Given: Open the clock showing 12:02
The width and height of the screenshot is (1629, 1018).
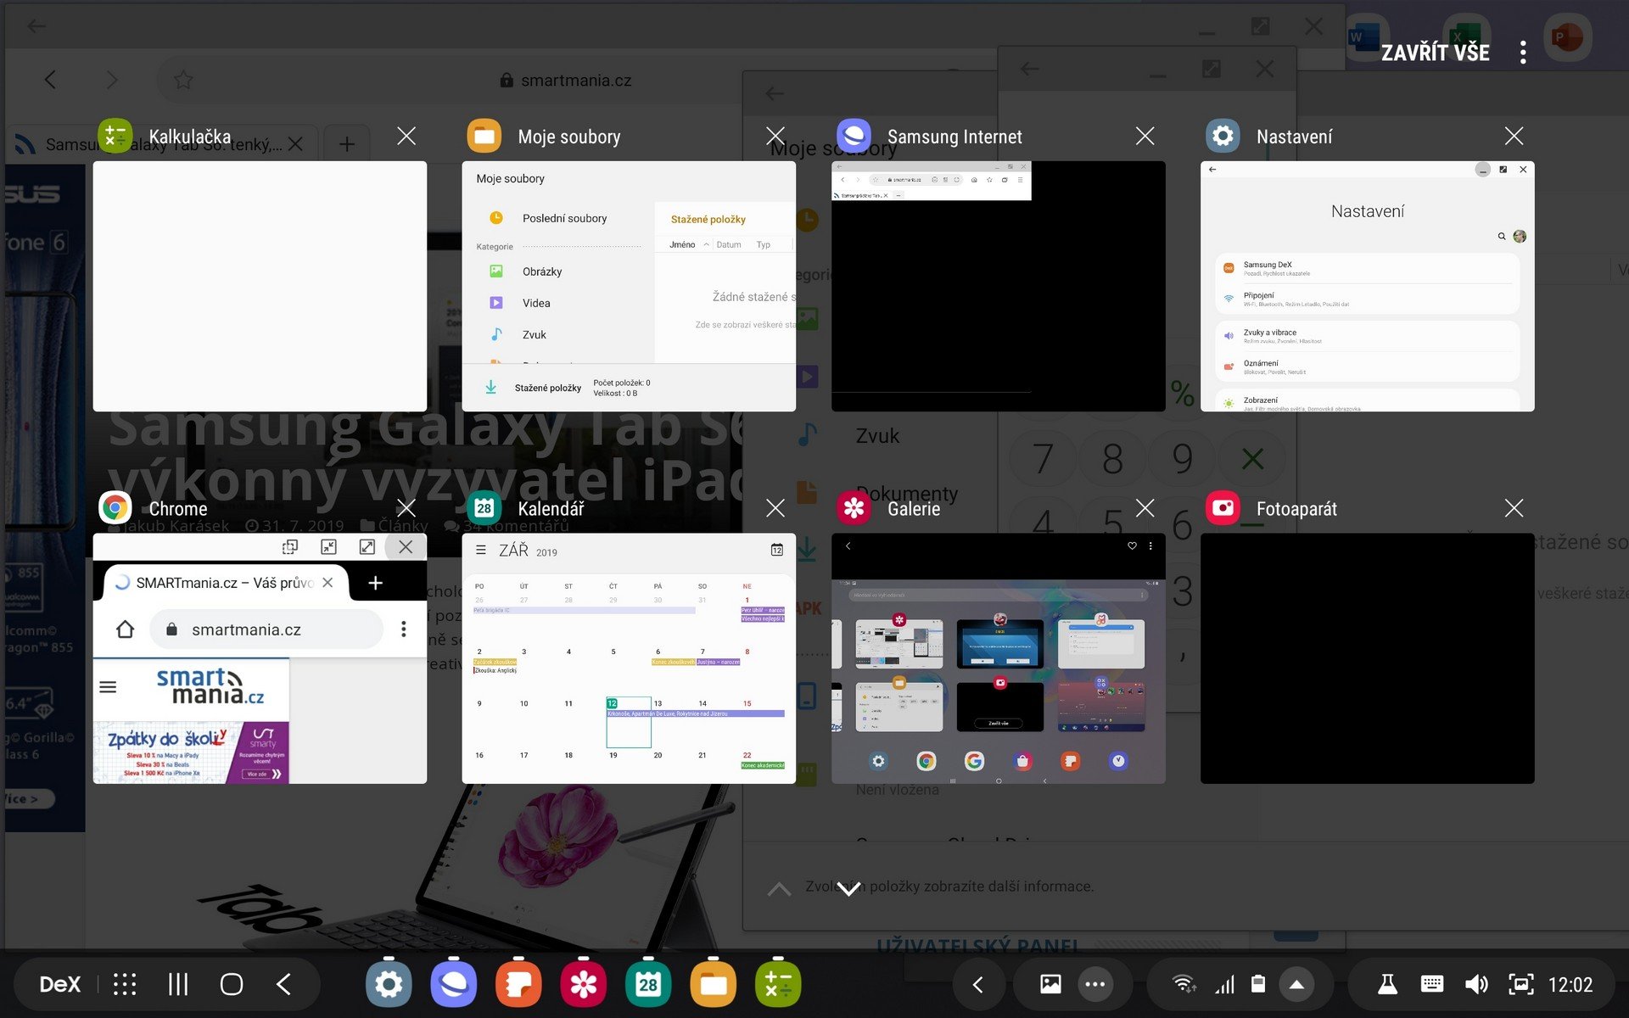Looking at the screenshot, I should [x=1570, y=985].
